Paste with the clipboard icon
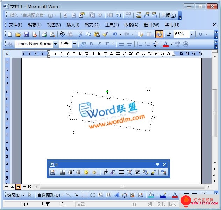 point(97,34)
